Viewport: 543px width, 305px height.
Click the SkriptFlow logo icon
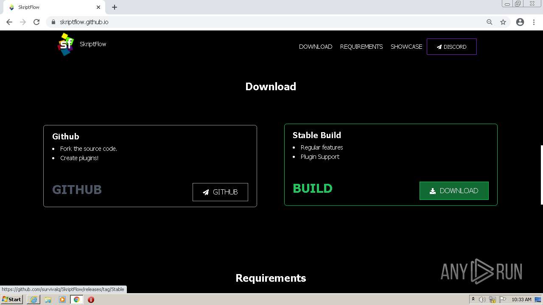click(66, 44)
